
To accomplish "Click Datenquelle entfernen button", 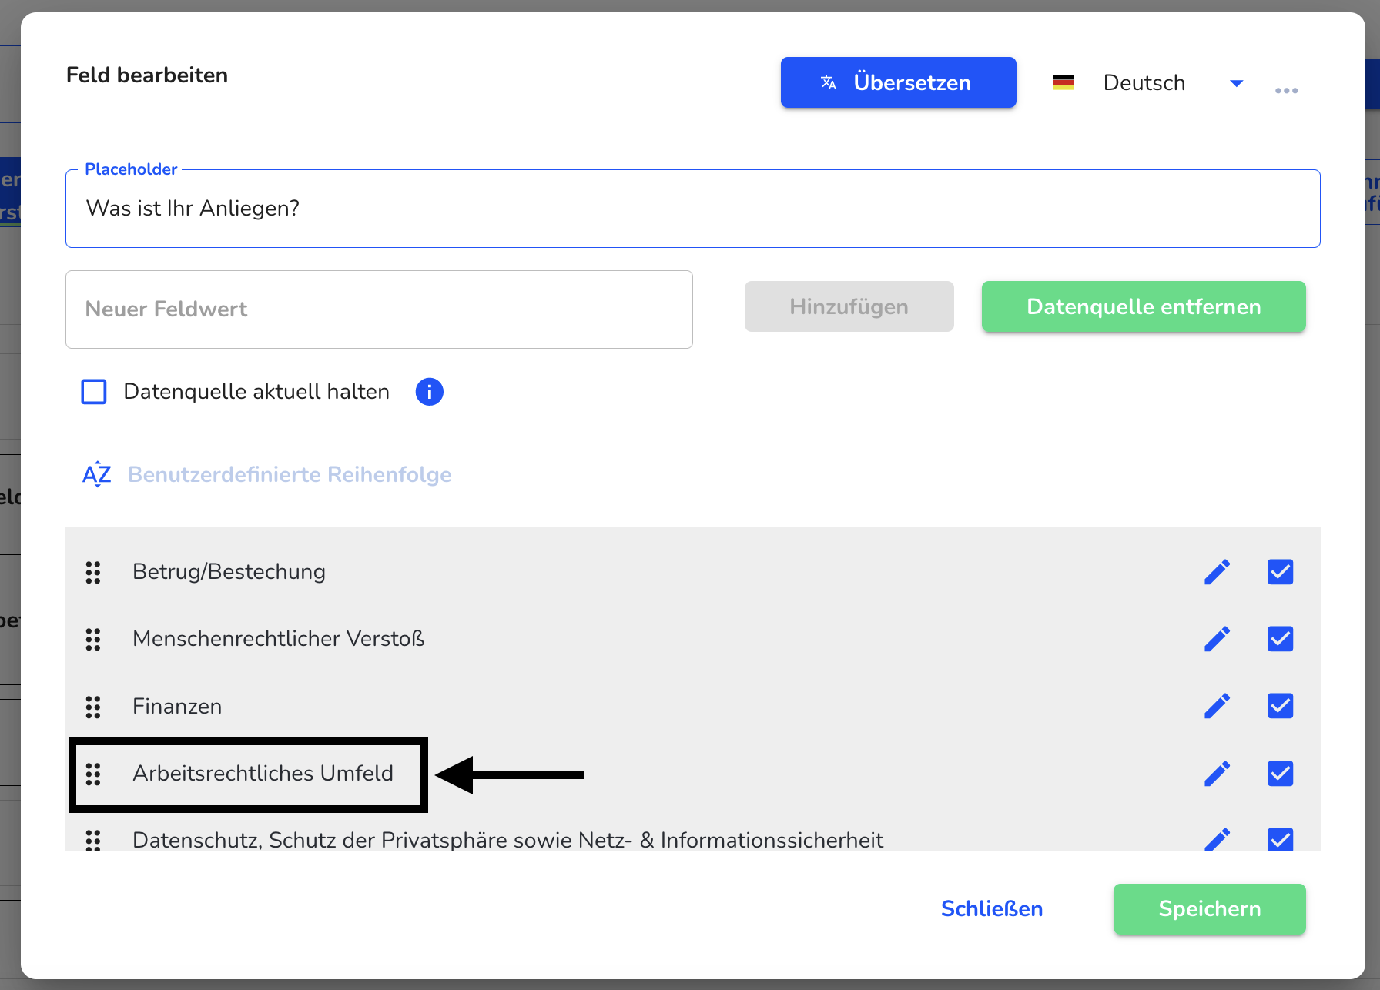I will coord(1144,306).
